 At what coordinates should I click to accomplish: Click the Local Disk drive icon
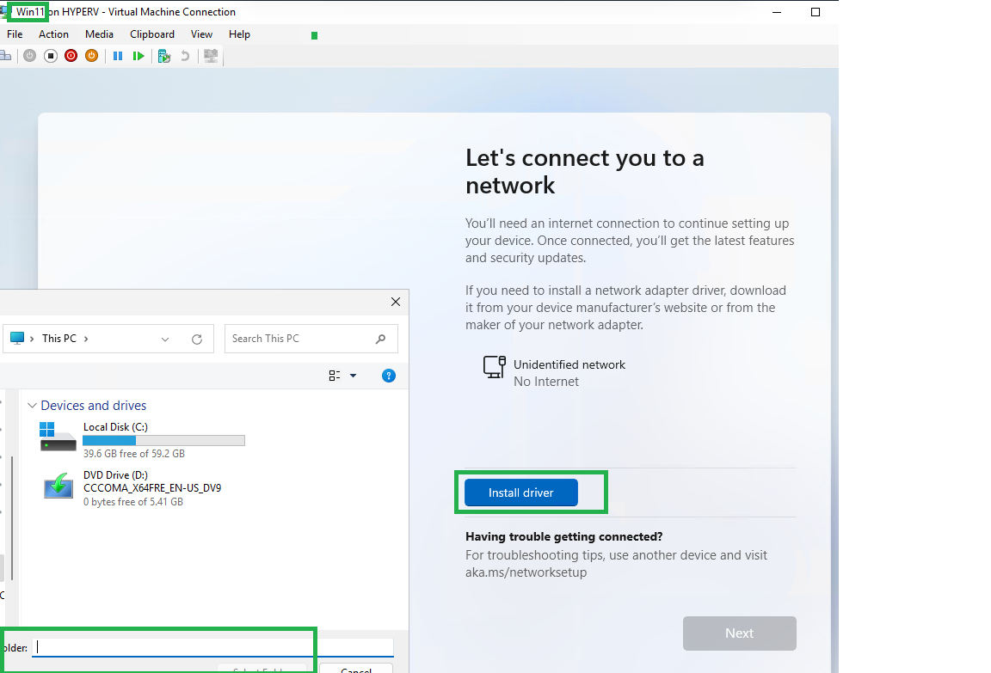(58, 437)
